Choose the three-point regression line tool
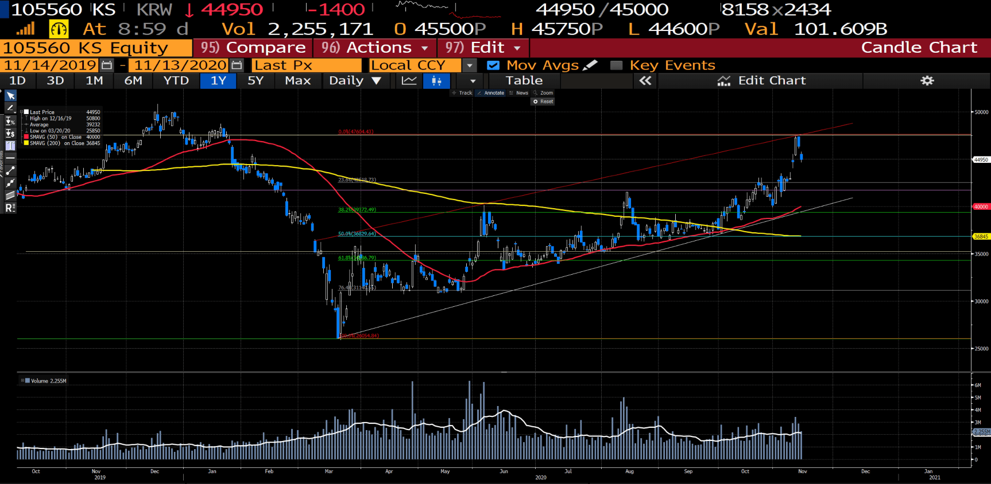991x484 pixels. [x=10, y=183]
